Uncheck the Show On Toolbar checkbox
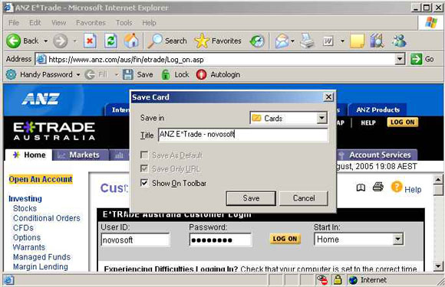Image resolution: width=445 pixels, height=287 pixels. point(144,183)
